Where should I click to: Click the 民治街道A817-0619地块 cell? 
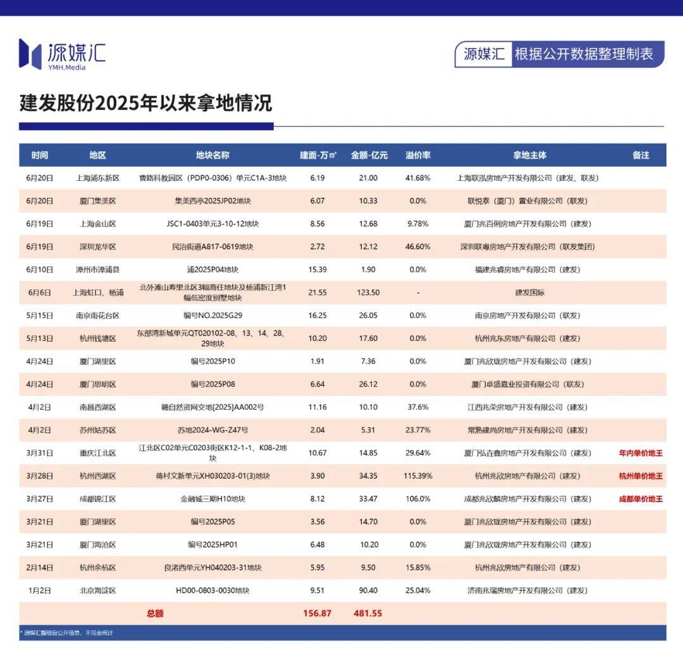212,247
